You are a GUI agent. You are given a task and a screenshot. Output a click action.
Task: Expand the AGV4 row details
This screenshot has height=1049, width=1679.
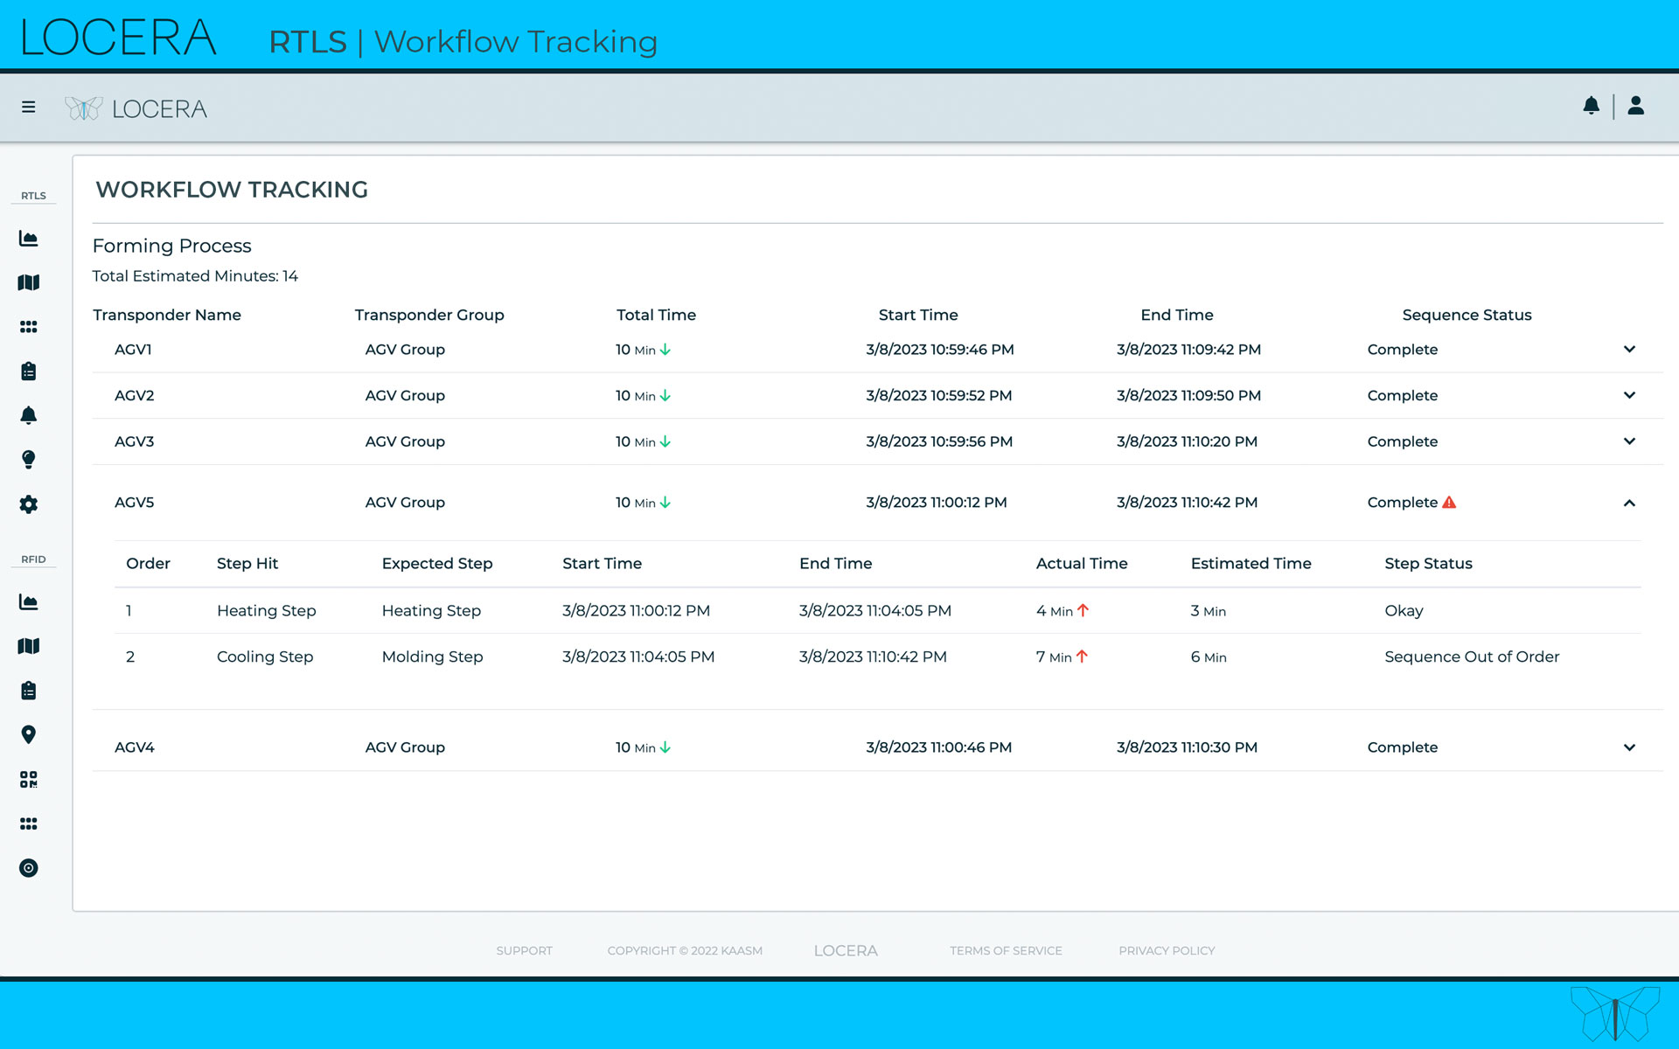pyautogui.click(x=1629, y=747)
